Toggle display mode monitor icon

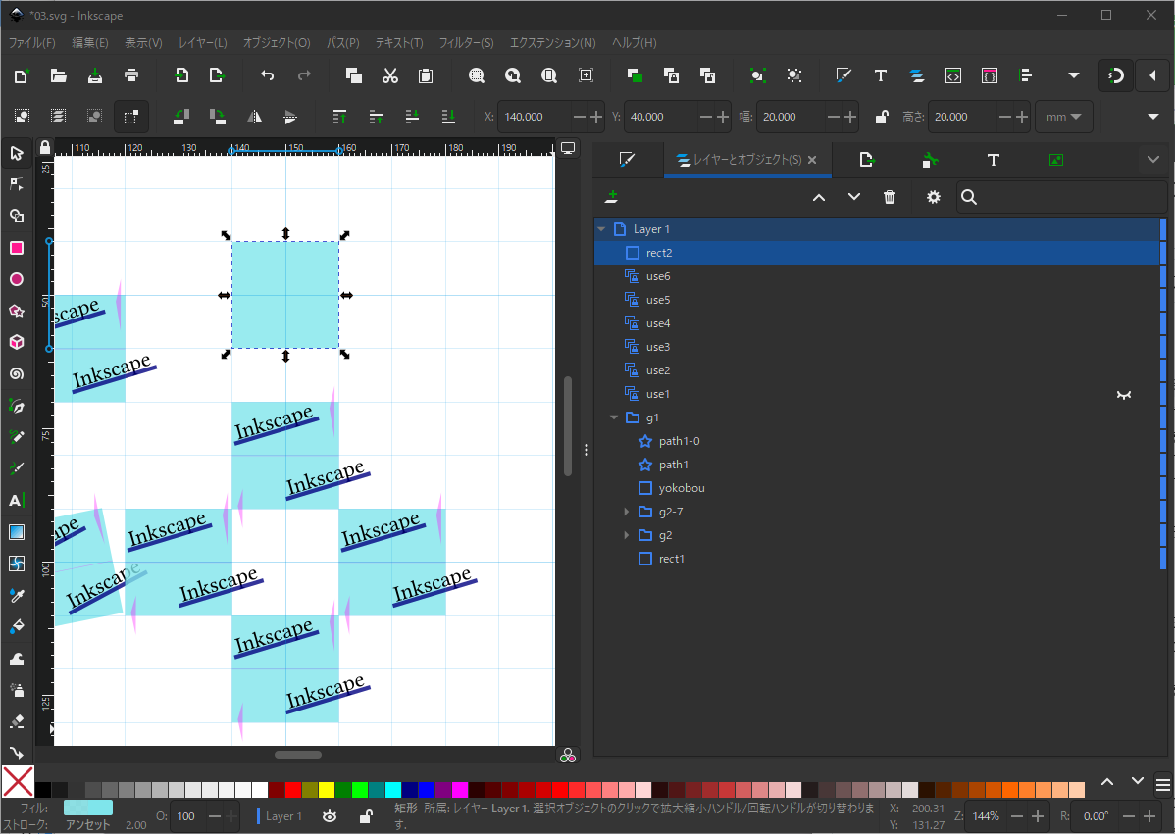pos(568,148)
